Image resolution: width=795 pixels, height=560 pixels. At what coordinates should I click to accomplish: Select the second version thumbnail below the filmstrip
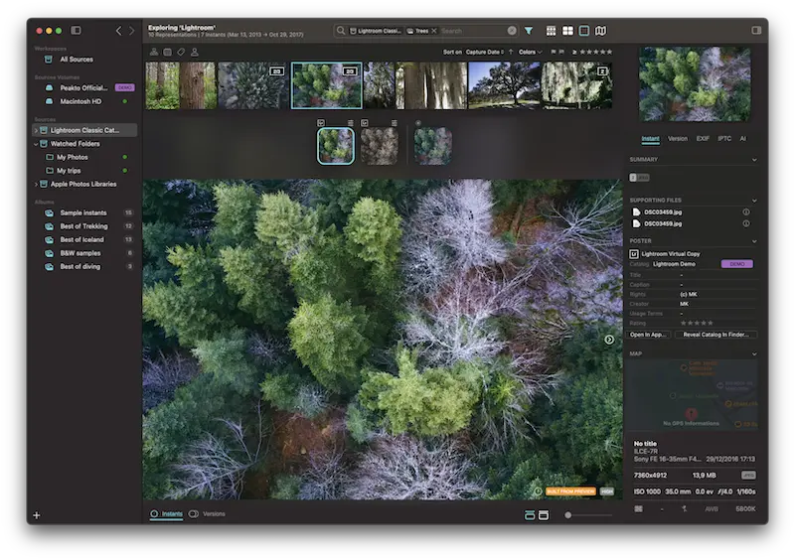tap(380, 146)
